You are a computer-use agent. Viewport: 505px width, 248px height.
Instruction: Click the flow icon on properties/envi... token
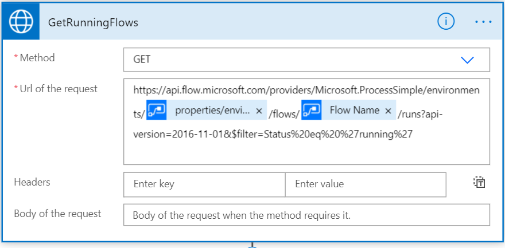click(x=157, y=111)
